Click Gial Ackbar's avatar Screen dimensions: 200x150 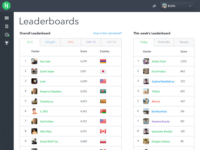[x=34, y=121]
